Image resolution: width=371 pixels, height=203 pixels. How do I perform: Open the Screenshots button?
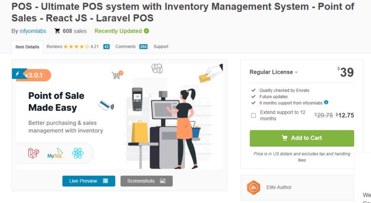146,181
